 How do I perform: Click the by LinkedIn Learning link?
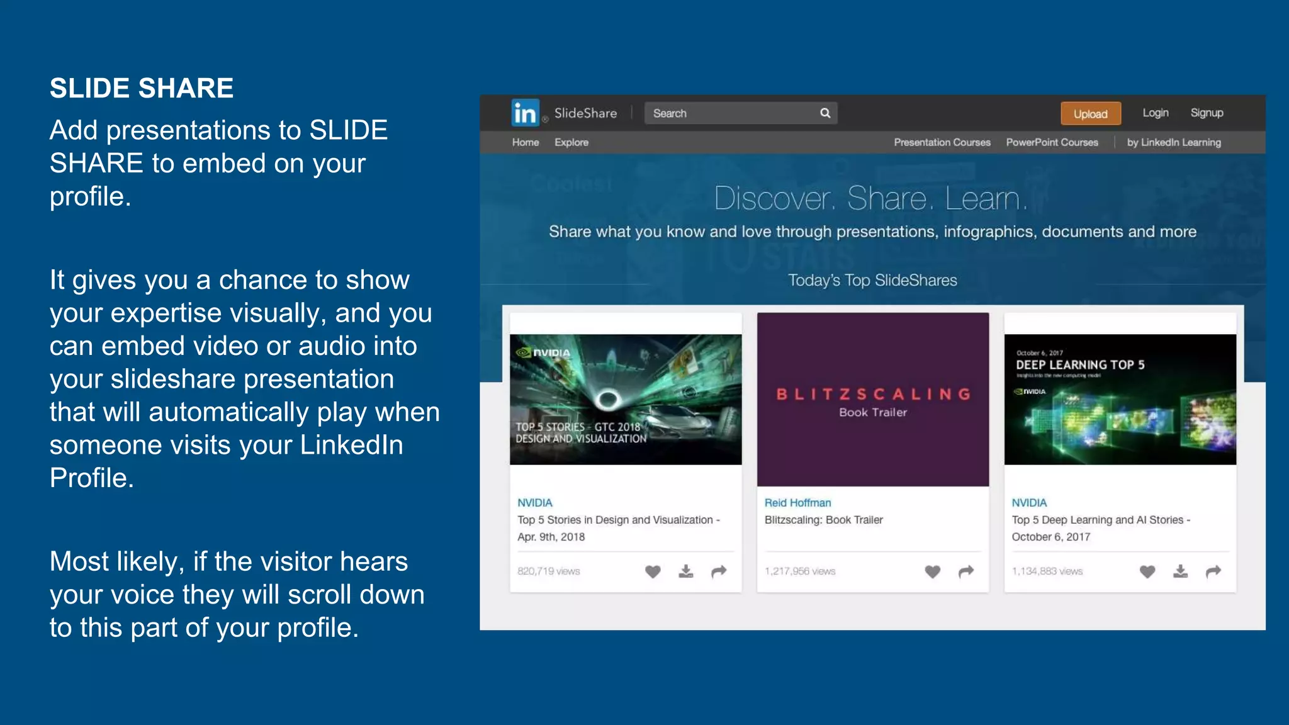(1174, 142)
